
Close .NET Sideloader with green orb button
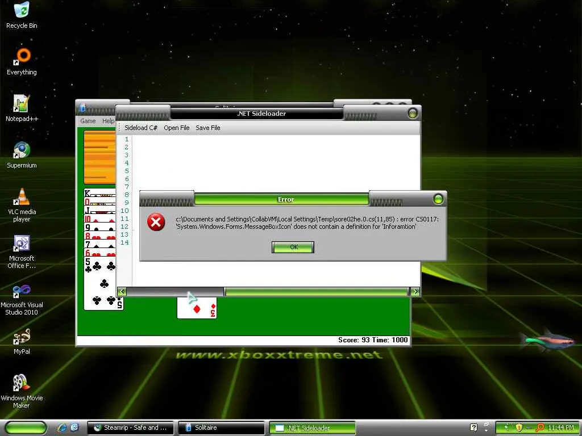tap(413, 113)
